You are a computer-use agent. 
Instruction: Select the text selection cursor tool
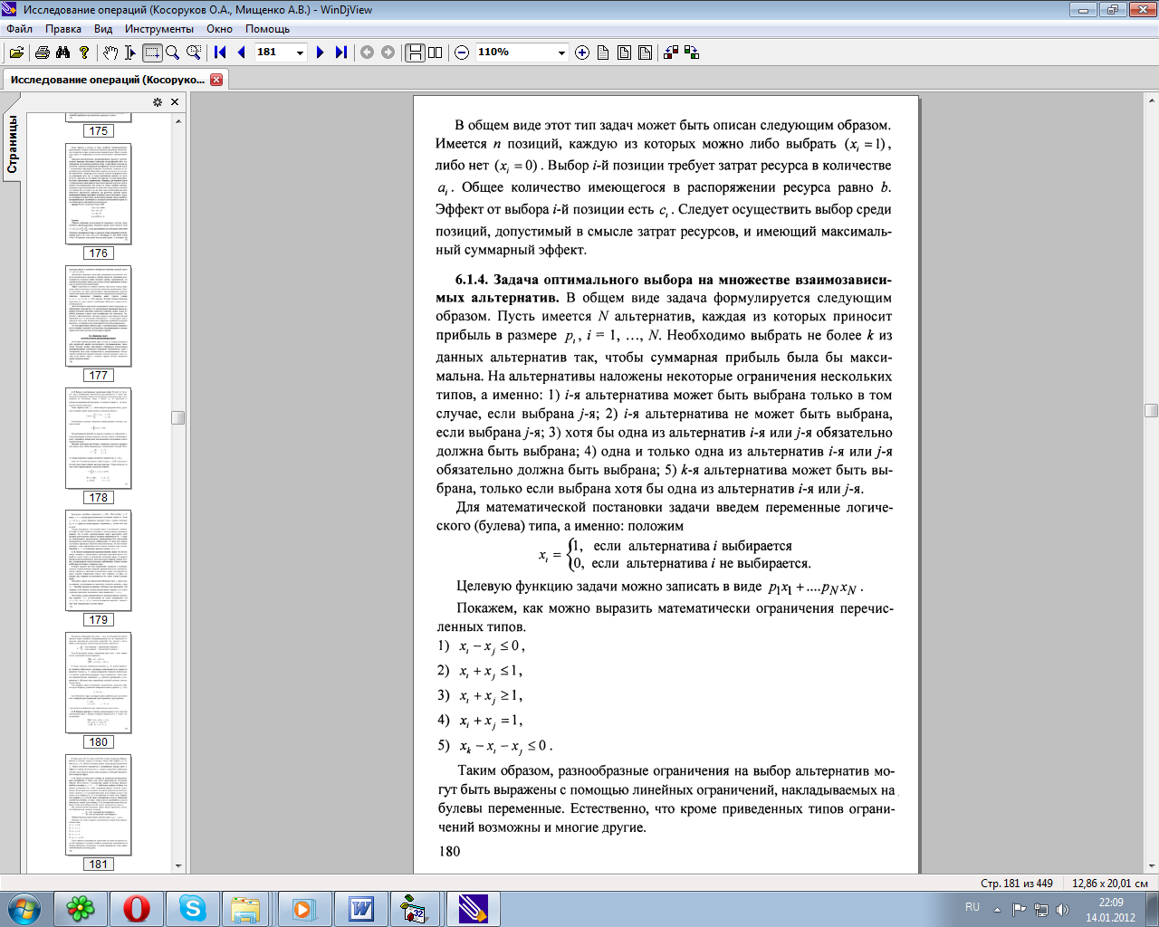tap(130, 53)
